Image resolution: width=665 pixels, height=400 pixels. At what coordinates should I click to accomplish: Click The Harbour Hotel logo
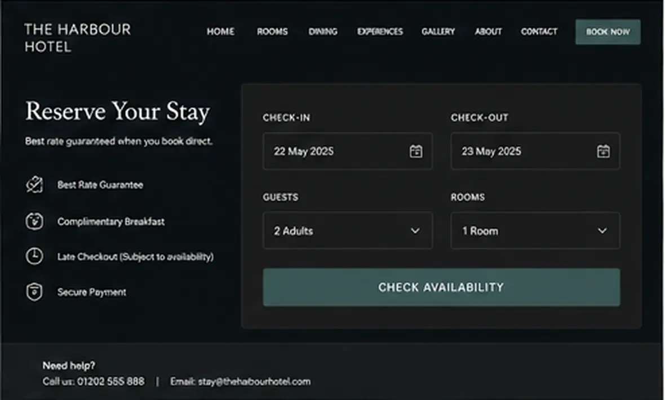78,38
